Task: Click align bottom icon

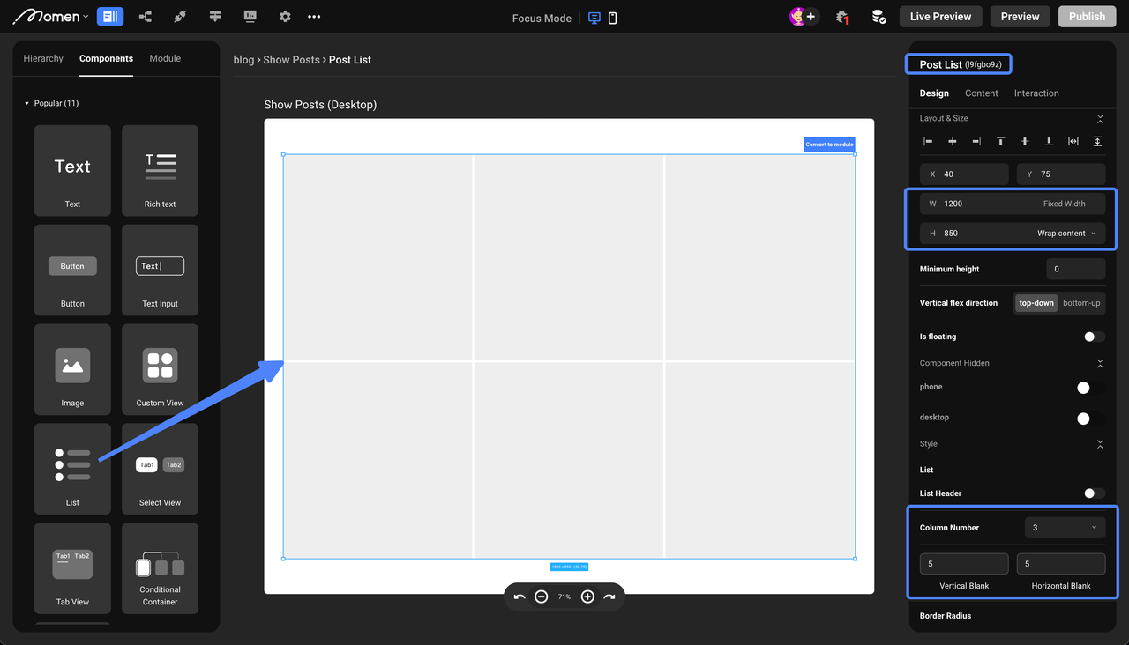Action: 1049,141
